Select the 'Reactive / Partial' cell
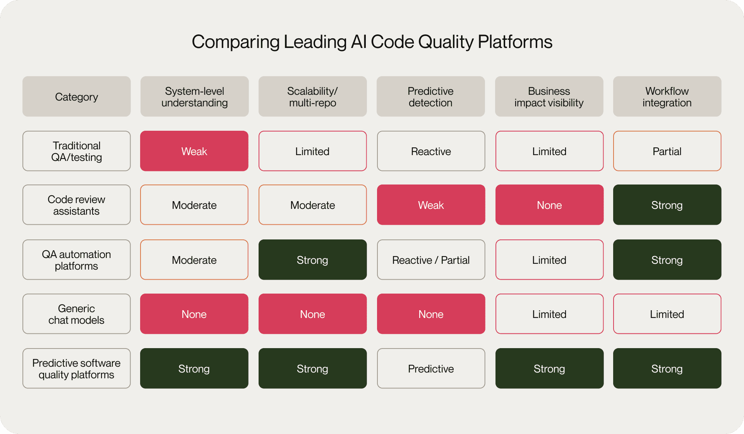744x434 pixels. point(431,260)
